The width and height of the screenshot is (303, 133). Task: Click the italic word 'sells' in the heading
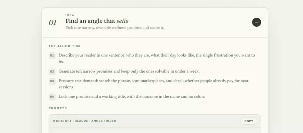[122, 21]
